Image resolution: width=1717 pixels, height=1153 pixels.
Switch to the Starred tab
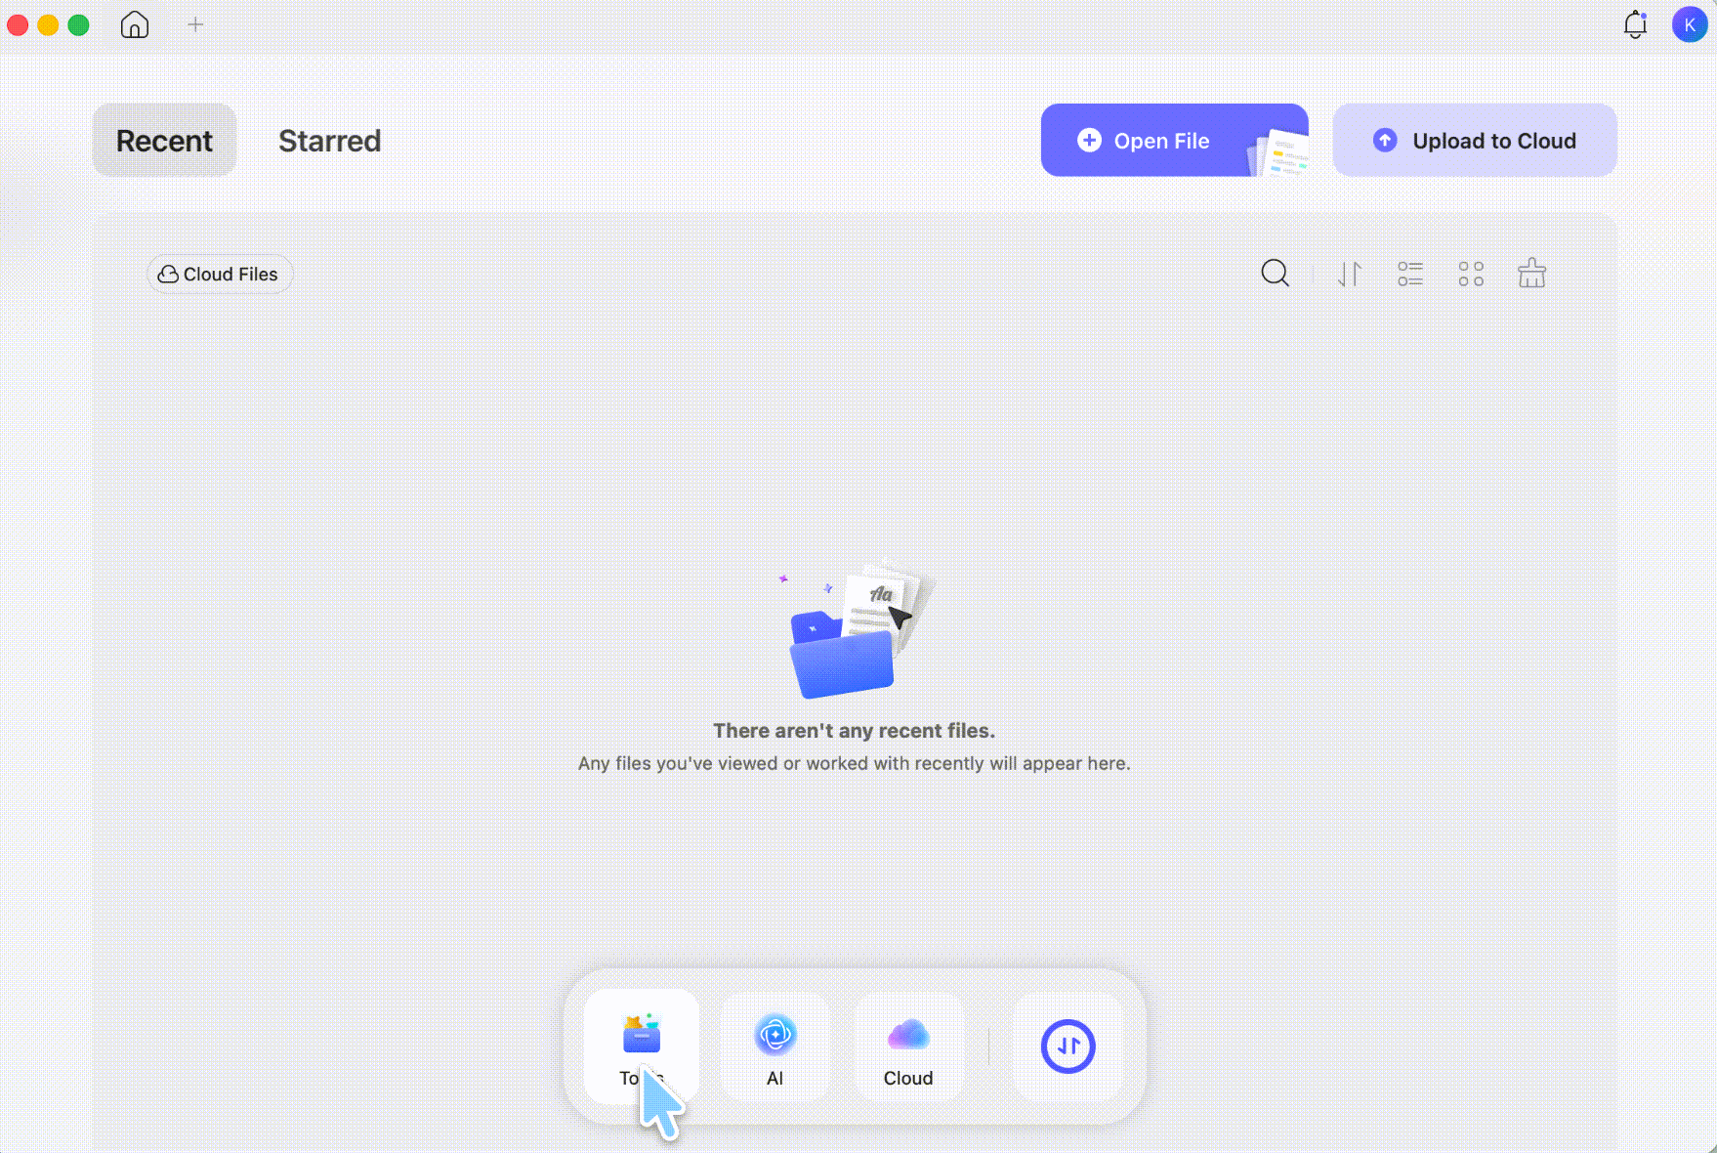(x=330, y=141)
